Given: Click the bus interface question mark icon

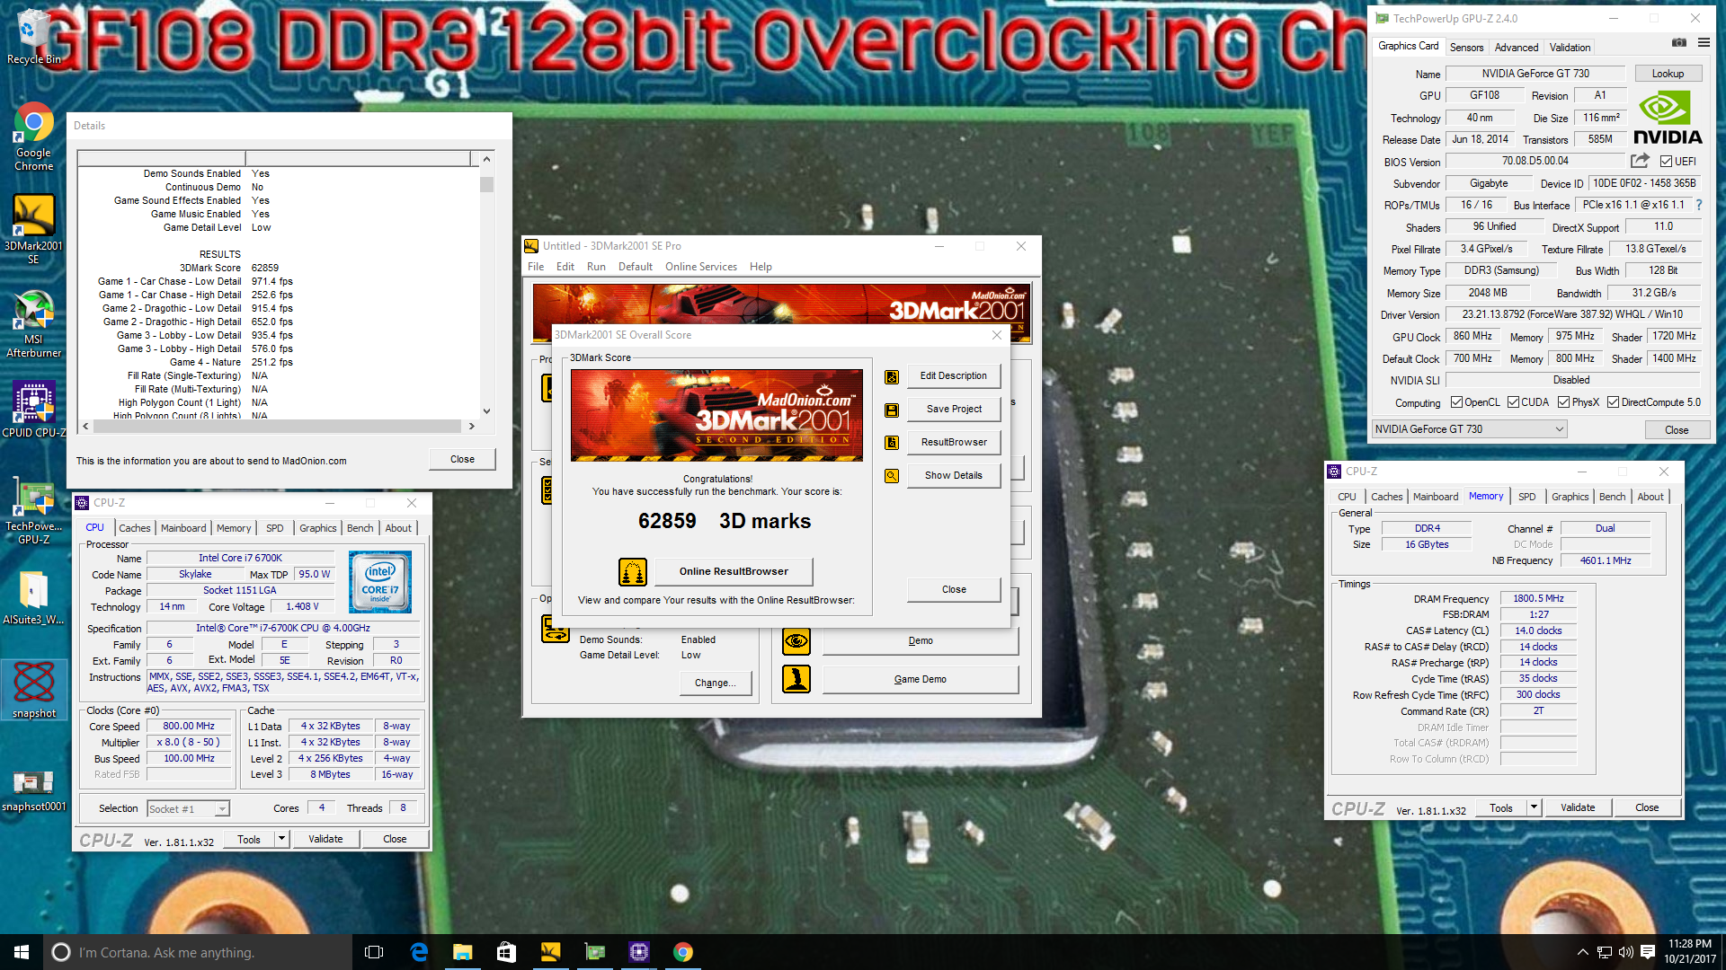Looking at the screenshot, I should [x=1698, y=205].
